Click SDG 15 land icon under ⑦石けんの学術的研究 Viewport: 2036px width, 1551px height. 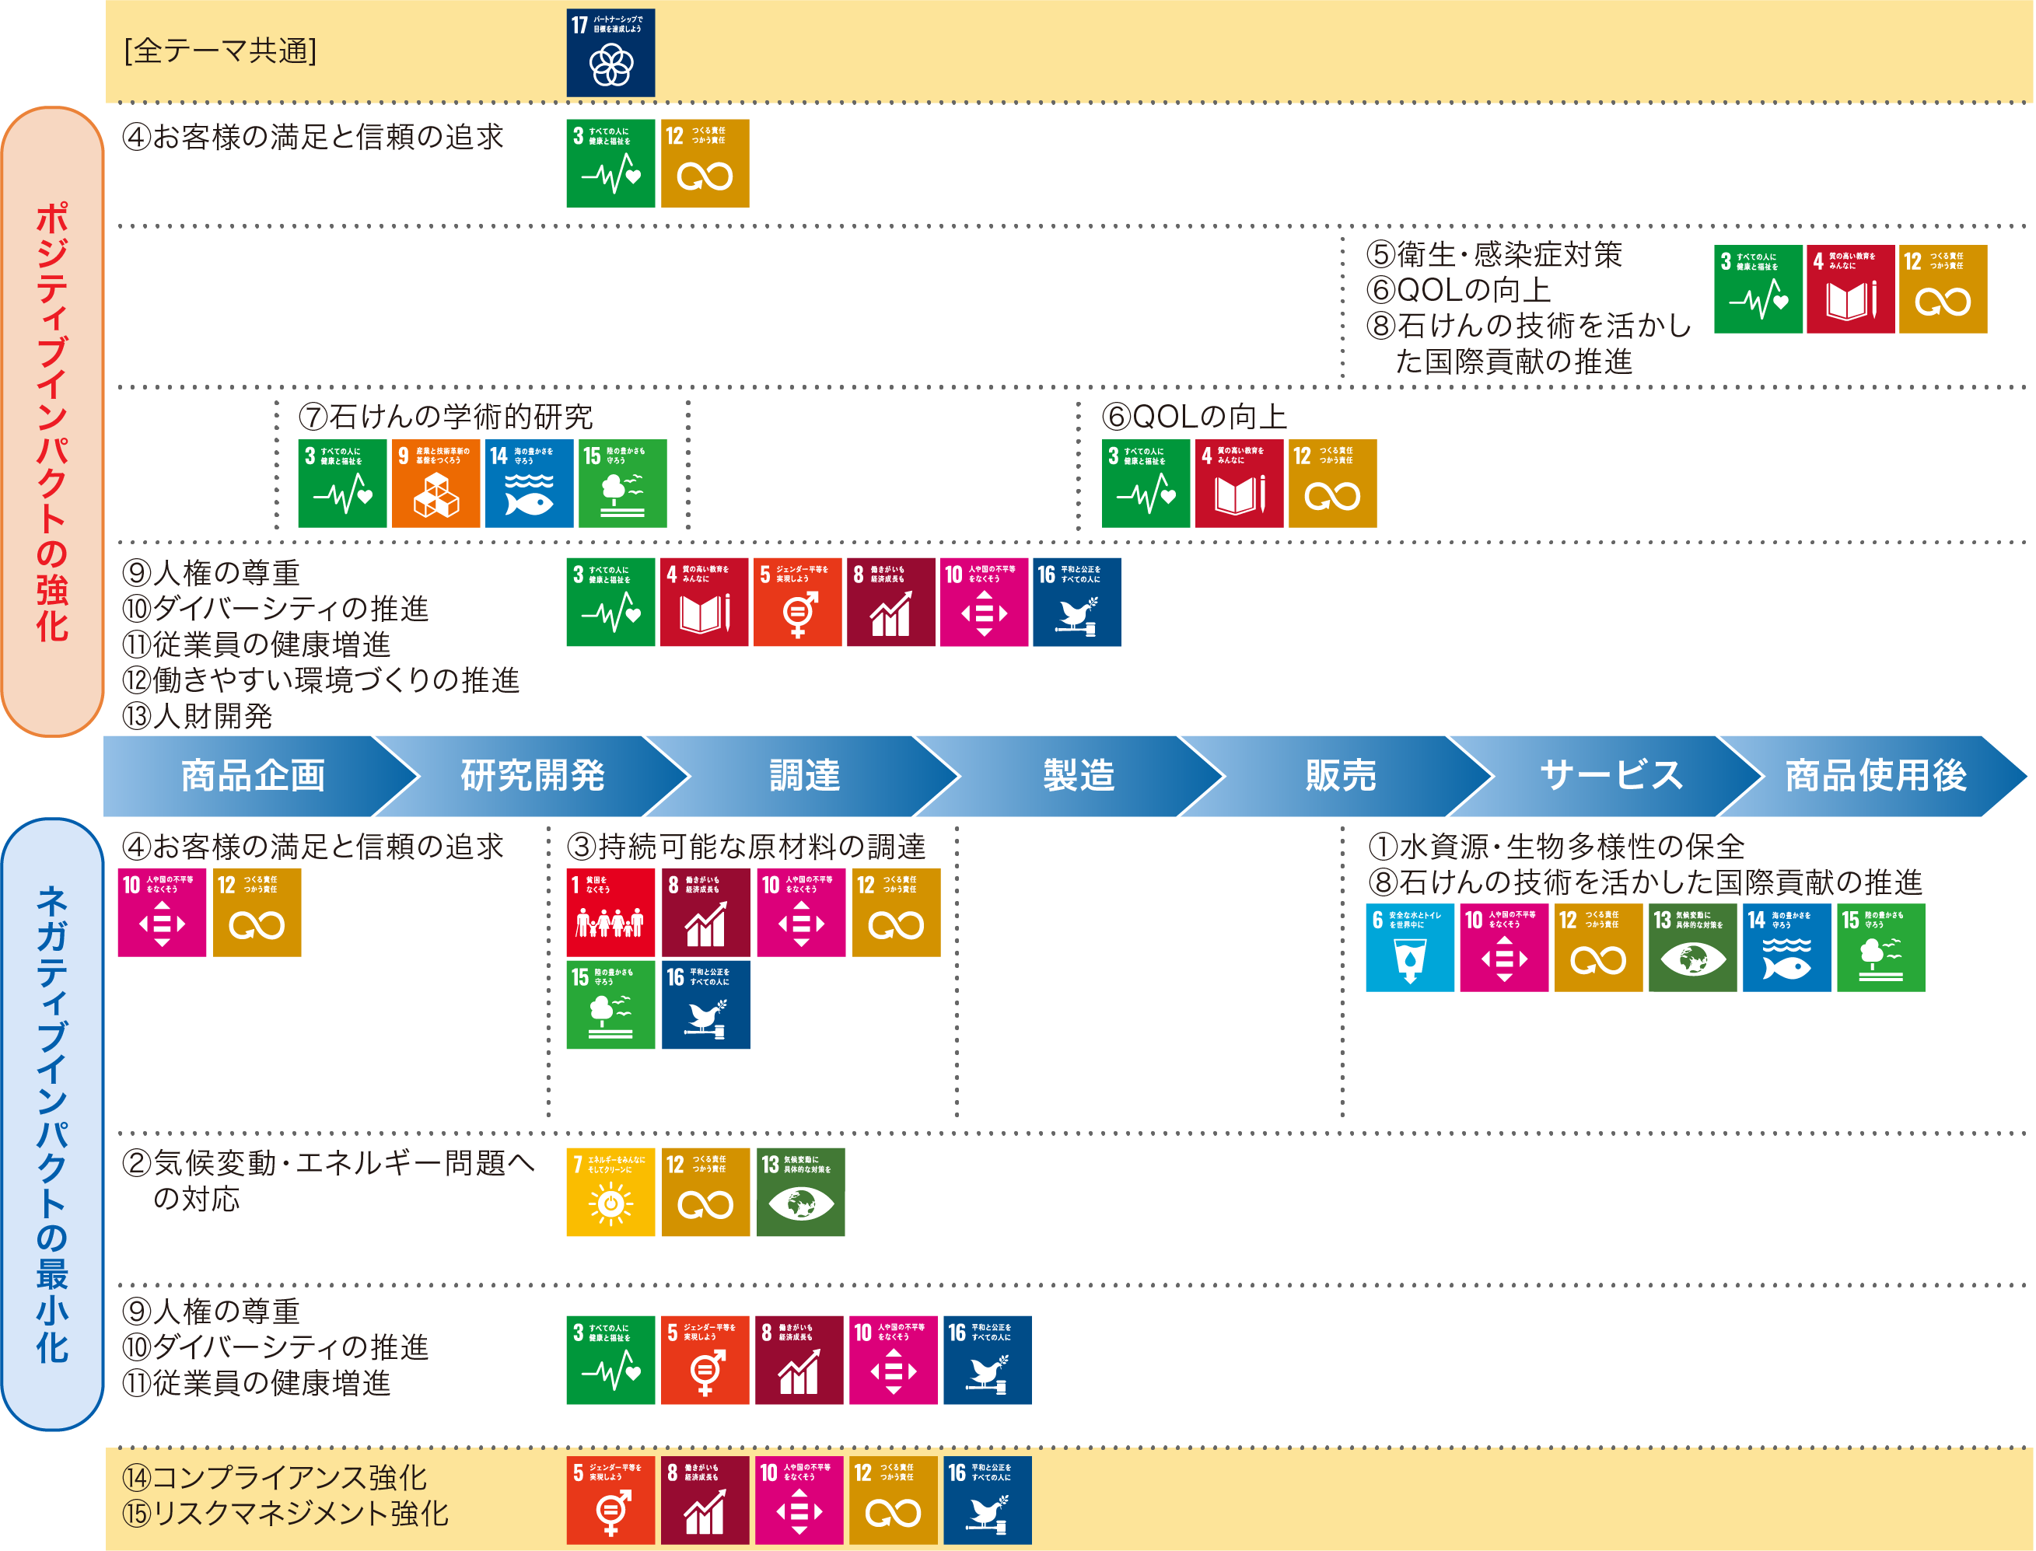622,484
